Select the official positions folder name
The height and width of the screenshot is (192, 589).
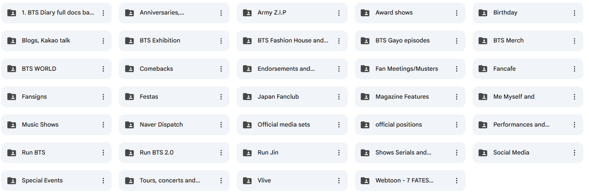click(399, 125)
